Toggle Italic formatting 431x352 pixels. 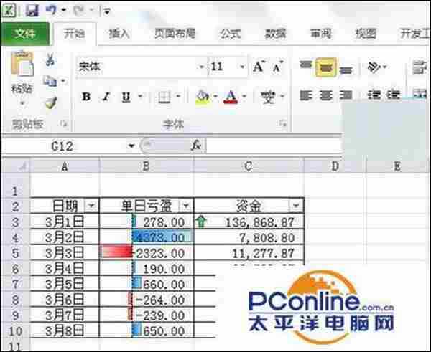(106, 97)
